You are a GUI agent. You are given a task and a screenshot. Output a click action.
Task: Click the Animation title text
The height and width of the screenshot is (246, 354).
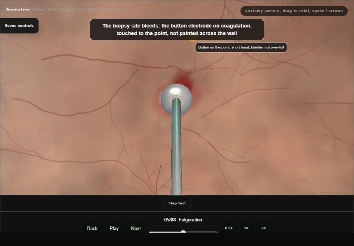18,9
